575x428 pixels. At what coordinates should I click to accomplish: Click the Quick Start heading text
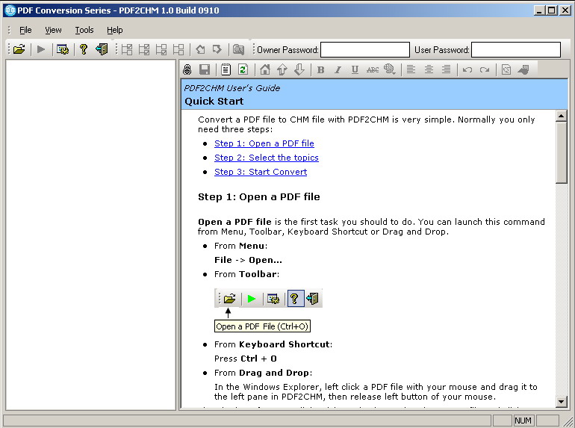(214, 102)
